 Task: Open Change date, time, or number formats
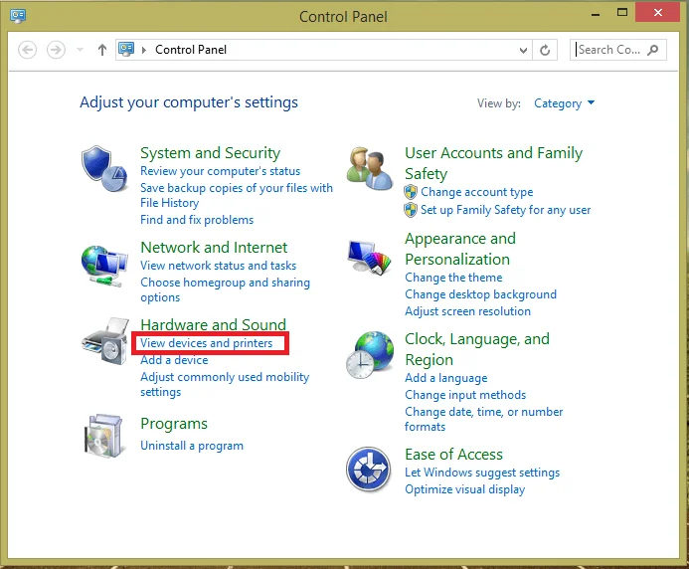point(484,419)
